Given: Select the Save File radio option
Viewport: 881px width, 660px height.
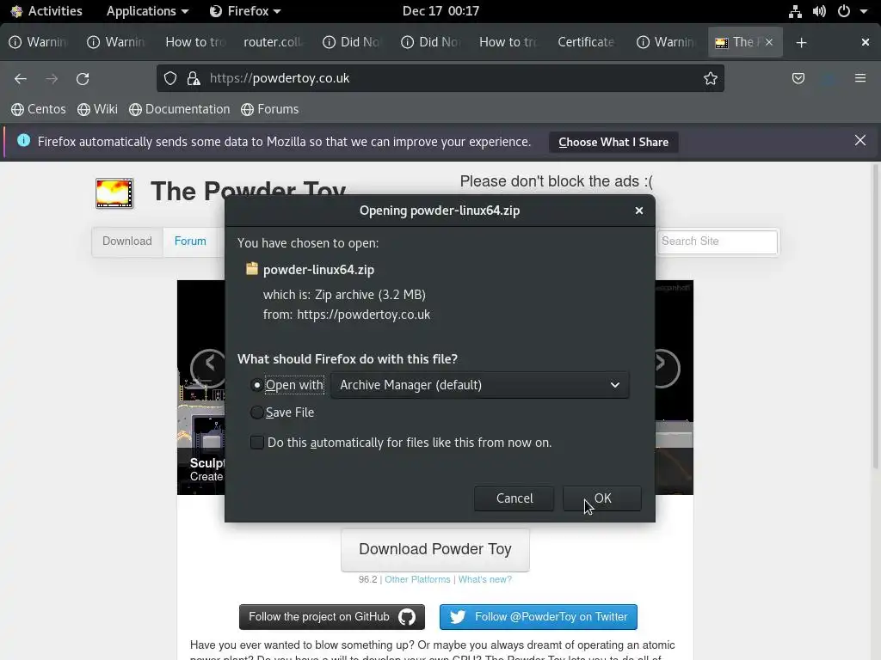Looking at the screenshot, I should point(256,412).
